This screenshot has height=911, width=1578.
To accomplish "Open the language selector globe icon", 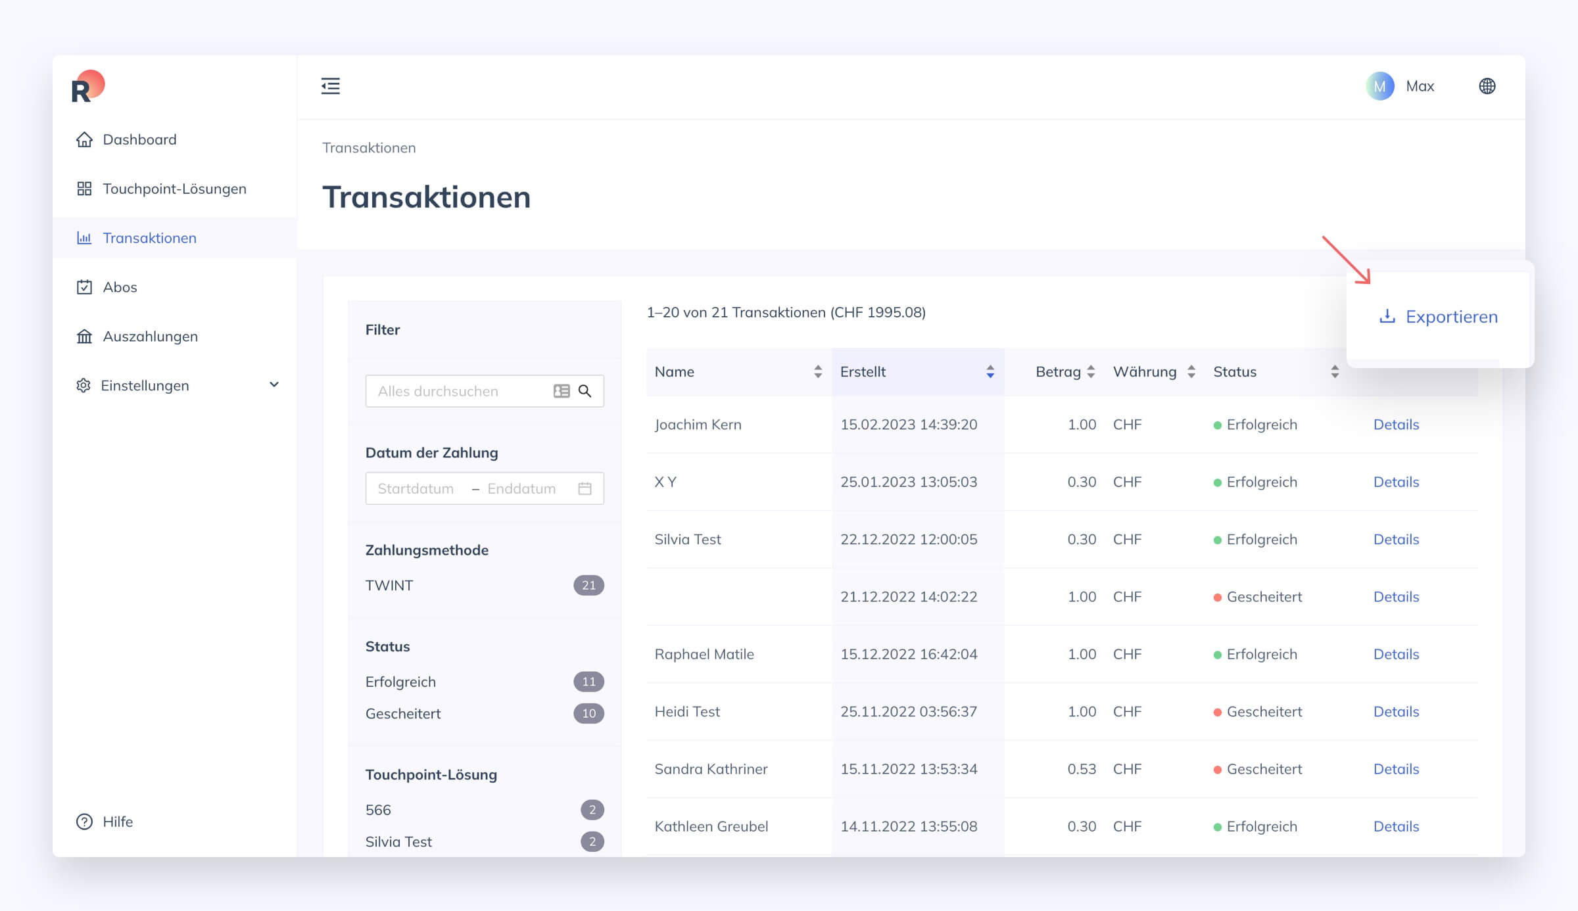I will pyautogui.click(x=1487, y=85).
